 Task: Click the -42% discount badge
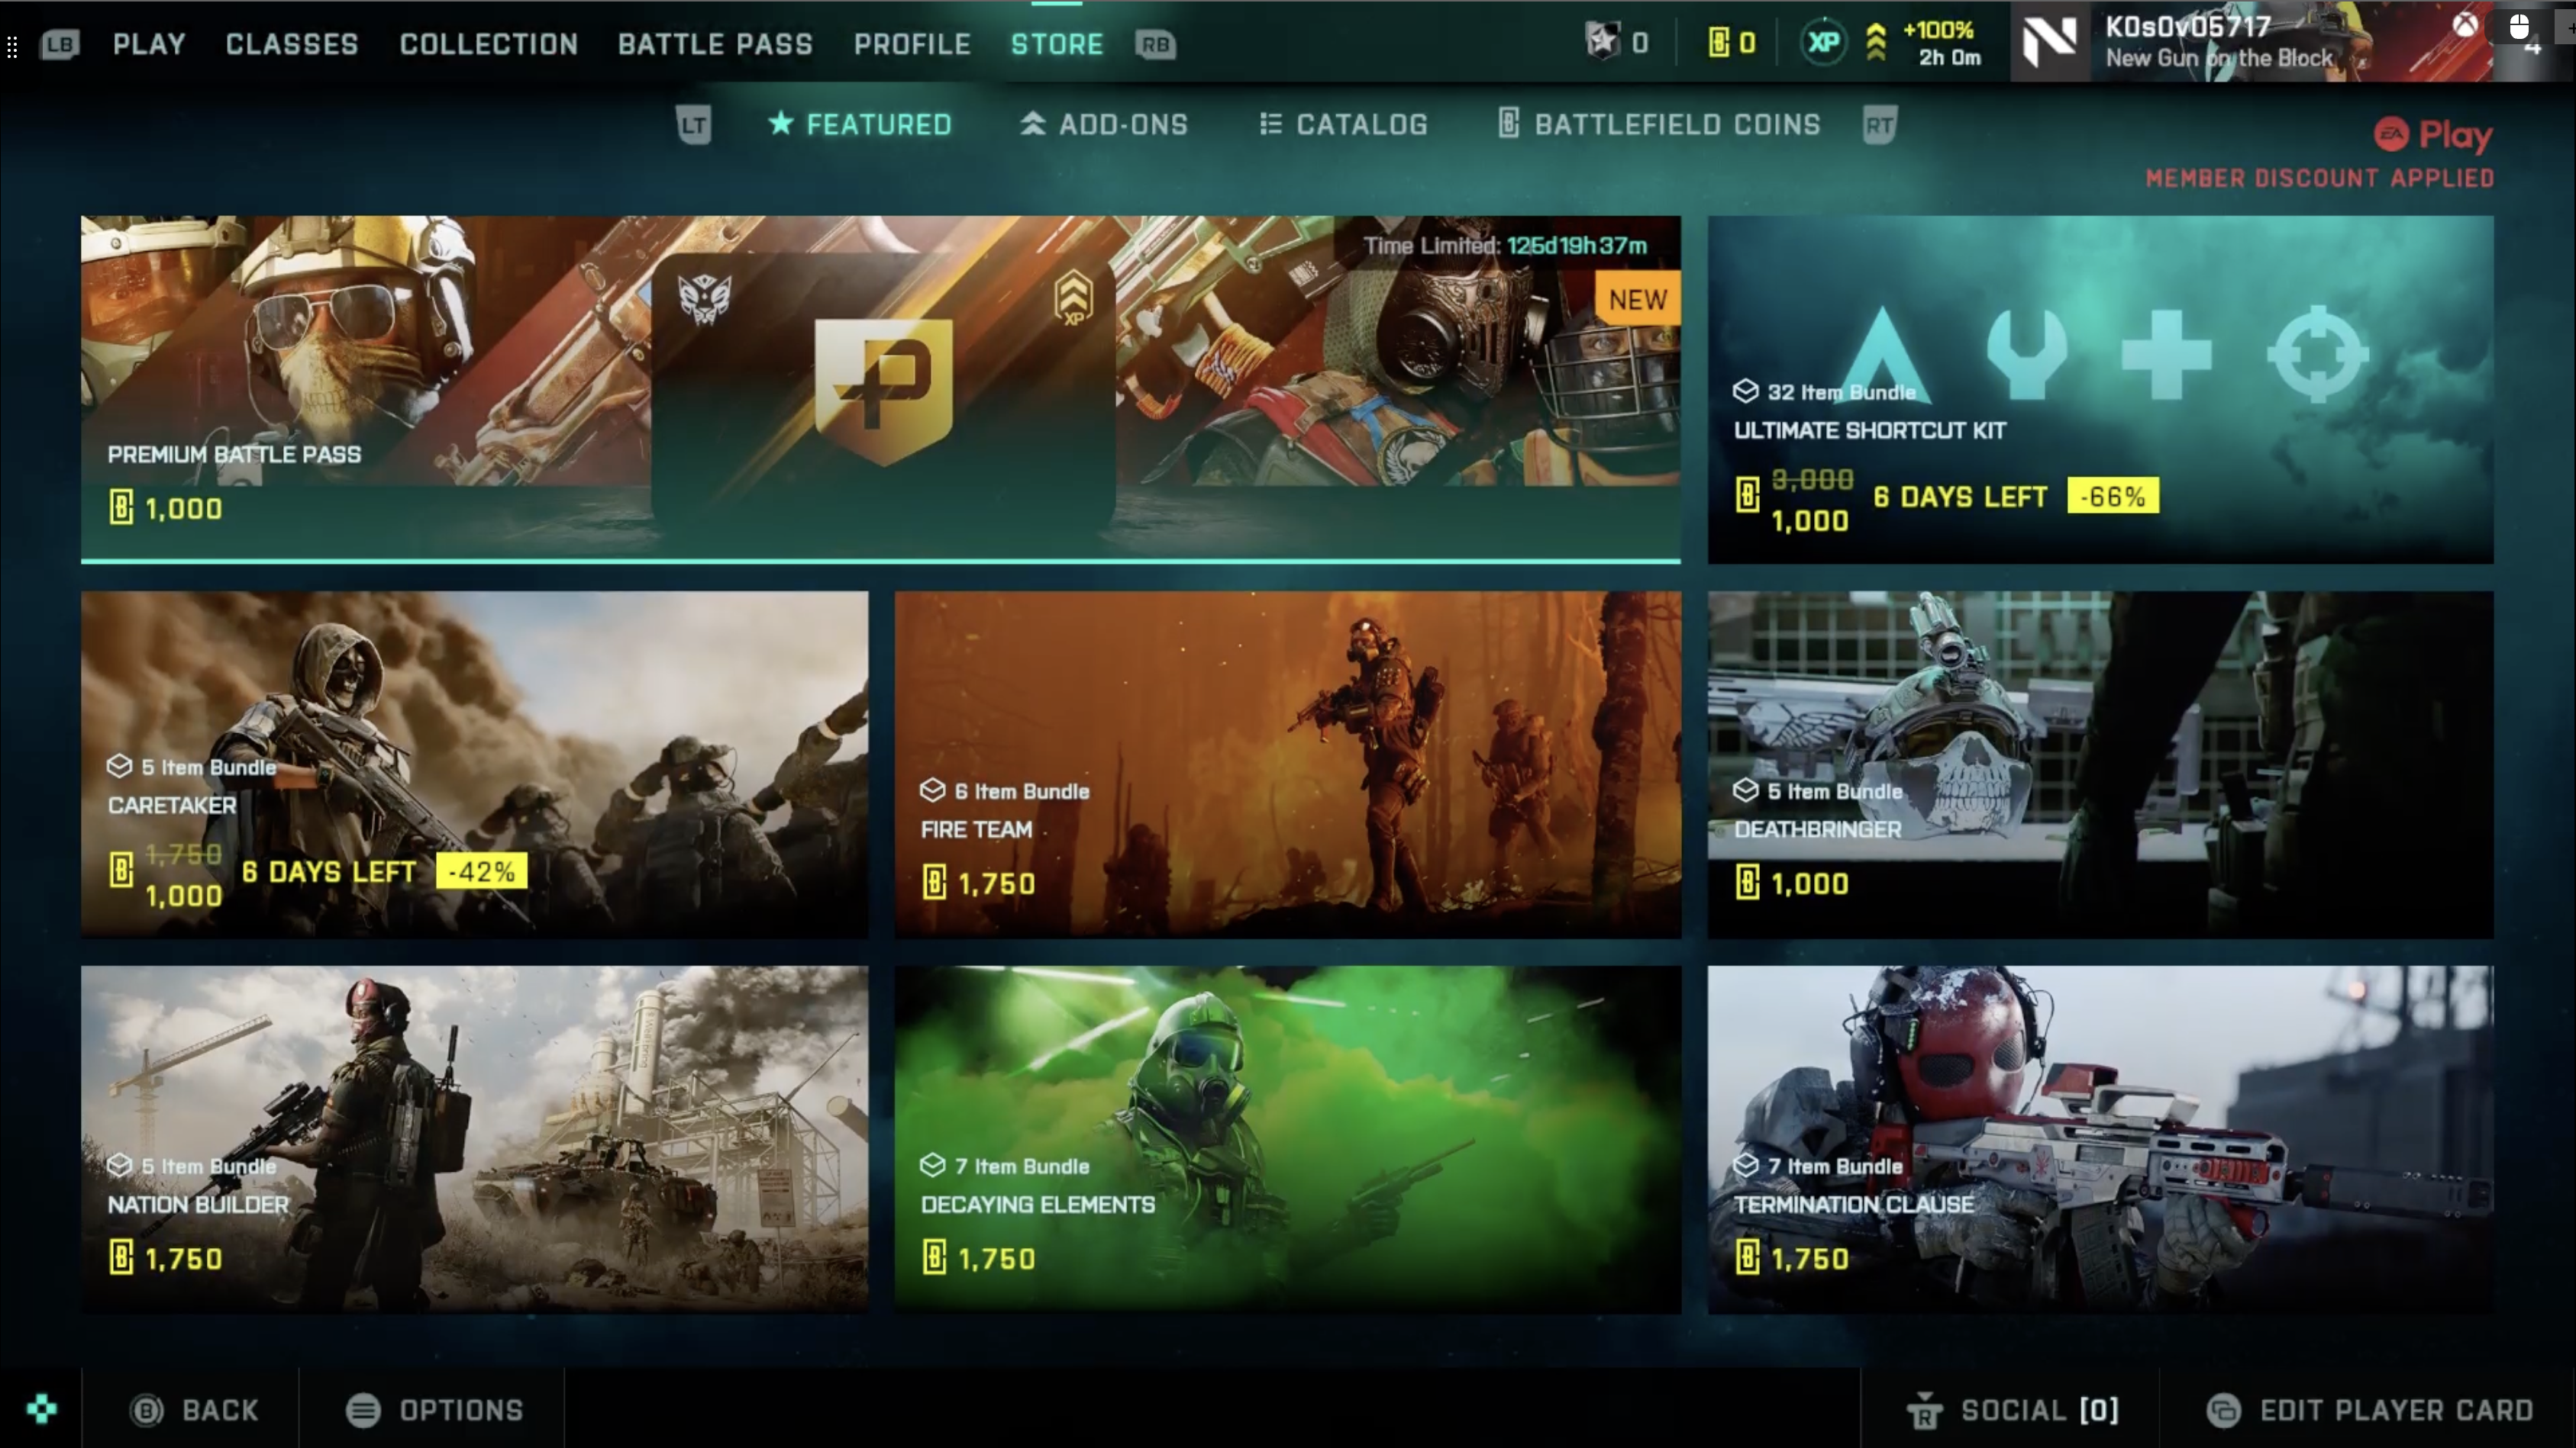(x=481, y=870)
